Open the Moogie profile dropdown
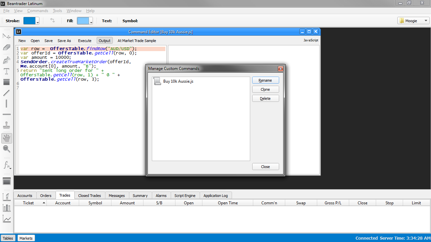431x242 pixels. 413,21
